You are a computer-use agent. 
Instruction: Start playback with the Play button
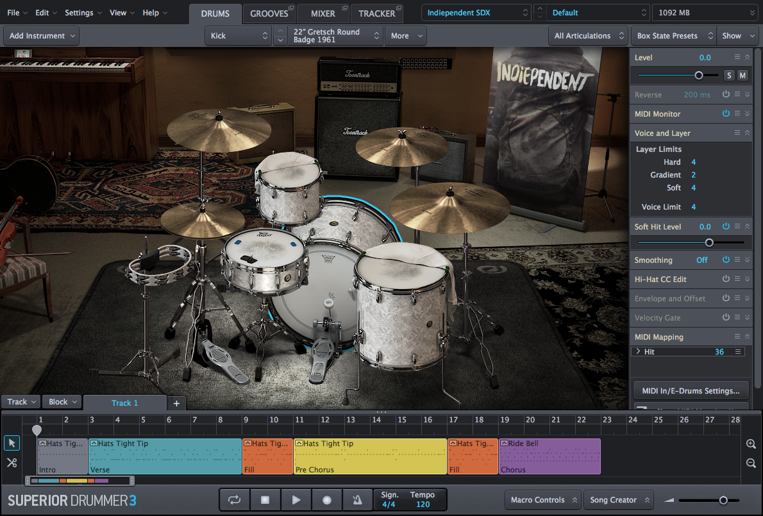296,500
